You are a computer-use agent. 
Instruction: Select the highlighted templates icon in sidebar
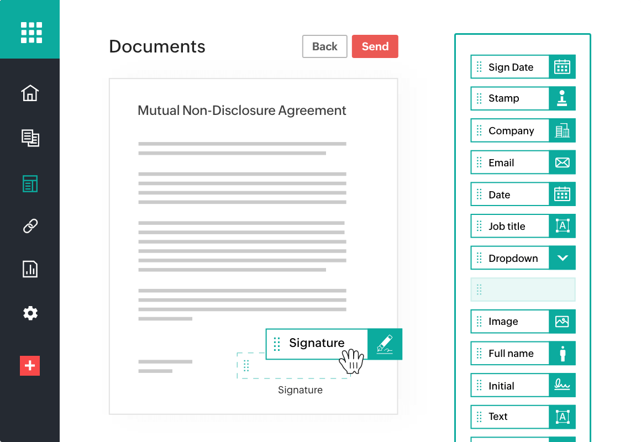click(30, 183)
